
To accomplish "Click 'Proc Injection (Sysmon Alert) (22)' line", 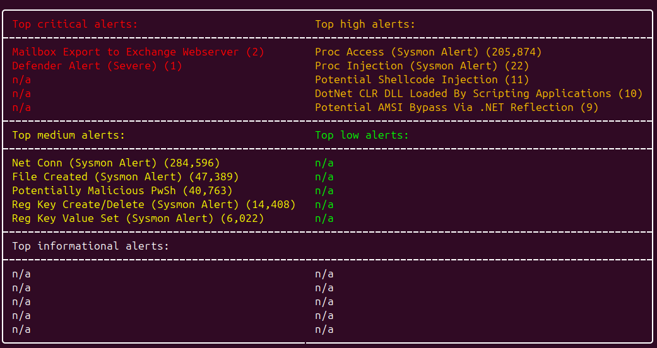I will [422, 66].
